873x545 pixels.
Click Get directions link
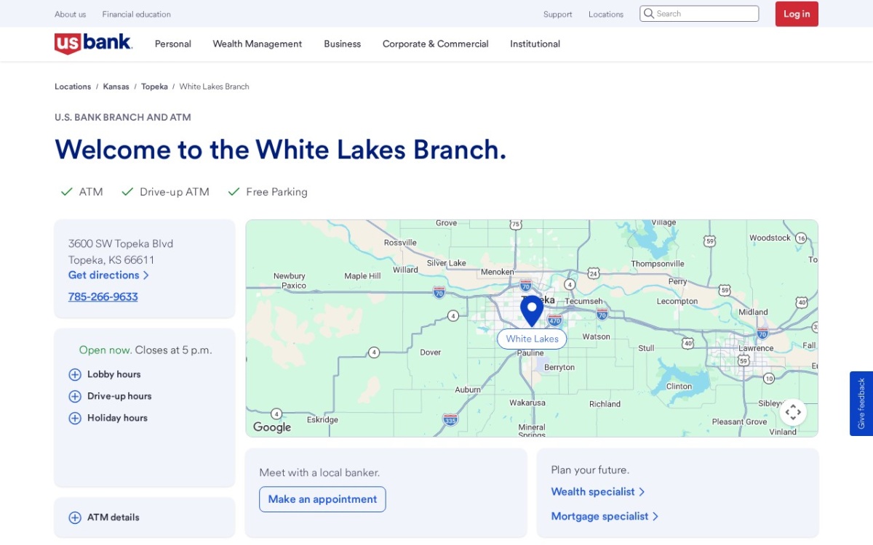point(108,275)
